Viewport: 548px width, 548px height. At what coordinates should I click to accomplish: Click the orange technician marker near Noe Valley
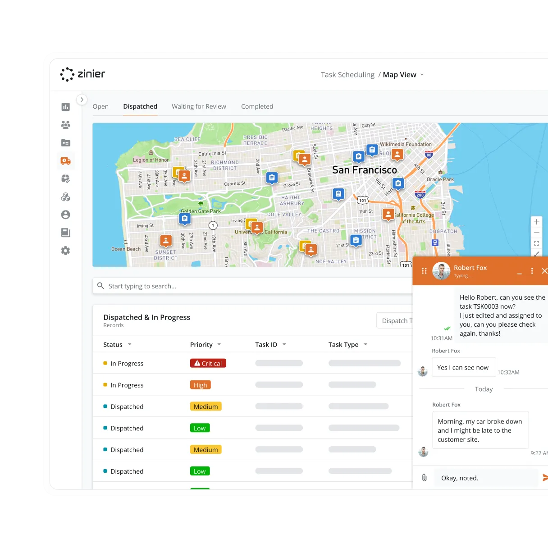pyautogui.click(x=311, y=249)
